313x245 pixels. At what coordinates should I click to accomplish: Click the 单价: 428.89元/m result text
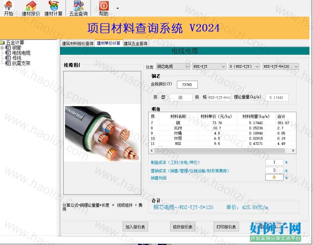247,207
